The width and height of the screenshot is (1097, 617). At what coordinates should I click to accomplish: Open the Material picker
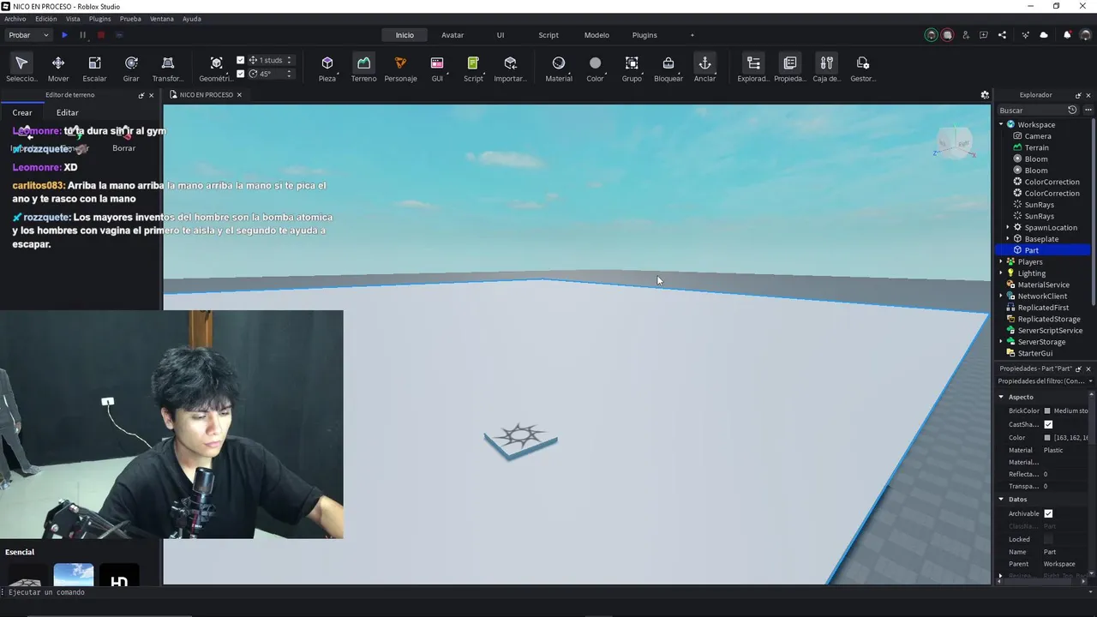559,69
